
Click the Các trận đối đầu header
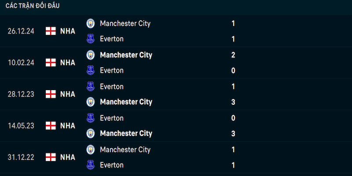point(33,6)
